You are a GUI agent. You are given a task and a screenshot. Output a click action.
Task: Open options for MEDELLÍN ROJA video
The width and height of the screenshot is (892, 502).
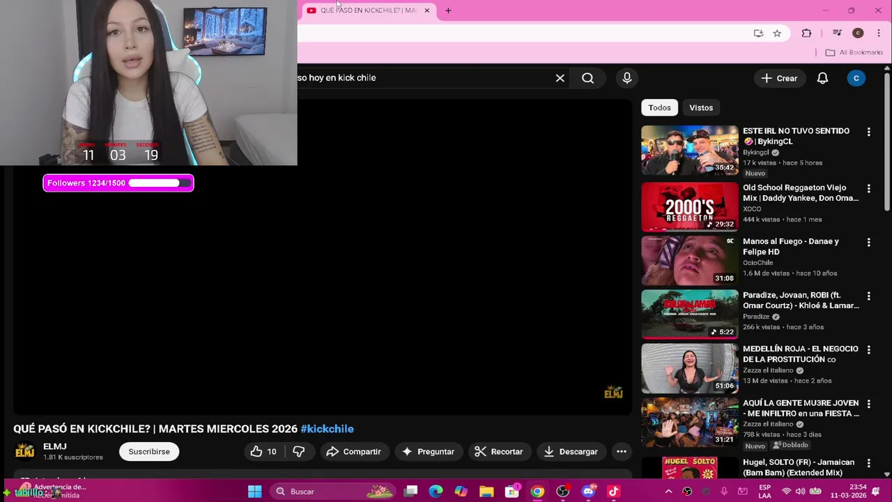(x=868, y=350)
